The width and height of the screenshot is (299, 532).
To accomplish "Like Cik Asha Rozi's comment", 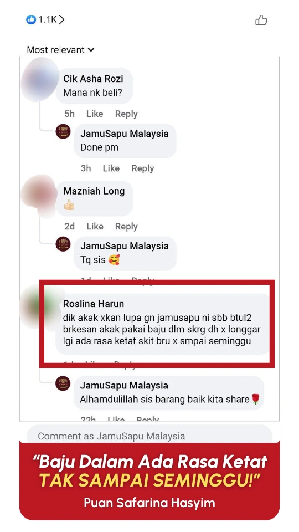I will click(95, 114).
